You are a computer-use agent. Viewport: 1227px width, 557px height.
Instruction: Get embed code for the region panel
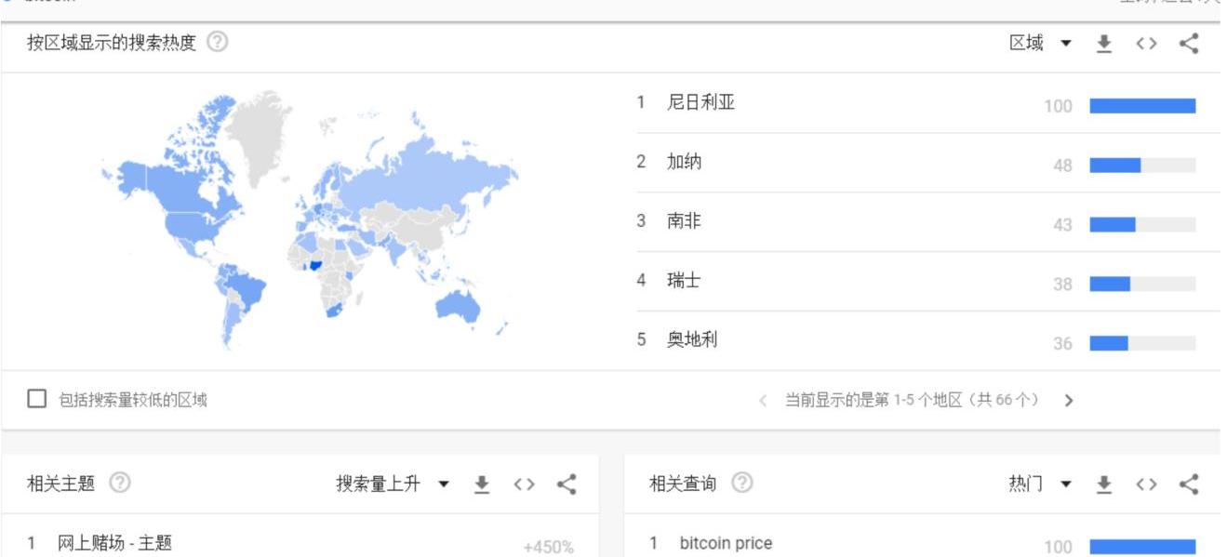click(1145, 44)
